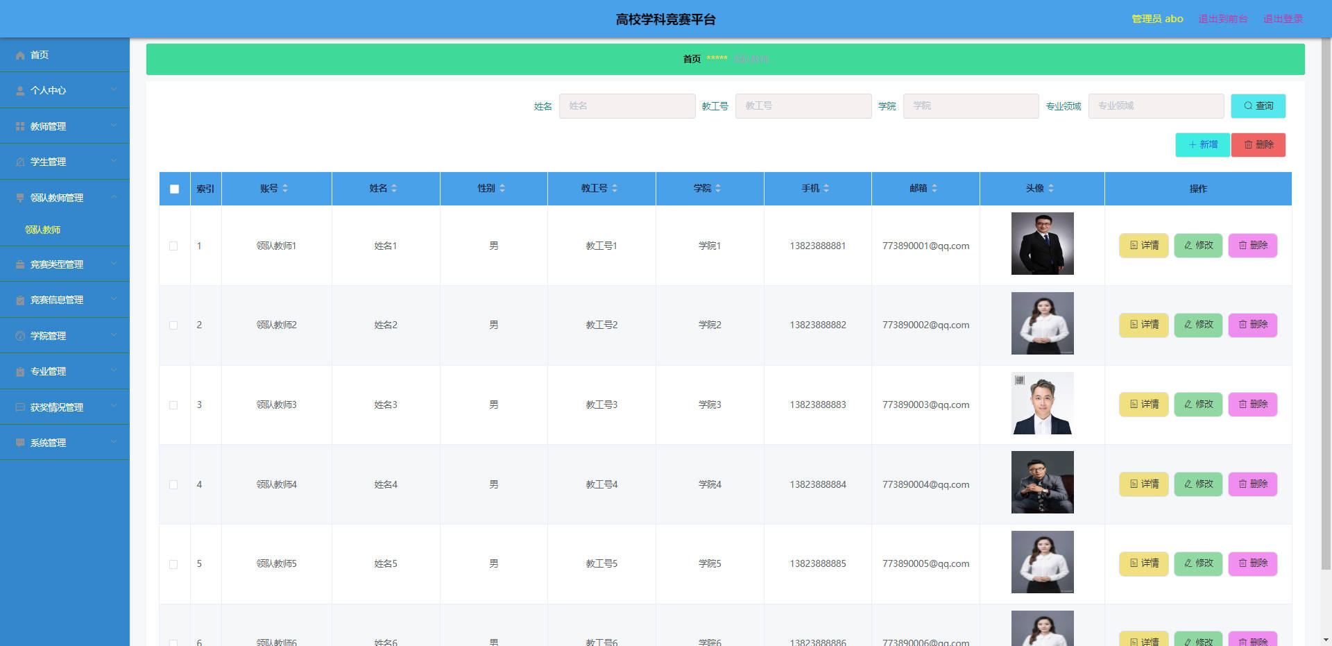Click the icon beside 学生管理
The height and width of the screenshot is (646, 1332).
(x=20, y=162)
